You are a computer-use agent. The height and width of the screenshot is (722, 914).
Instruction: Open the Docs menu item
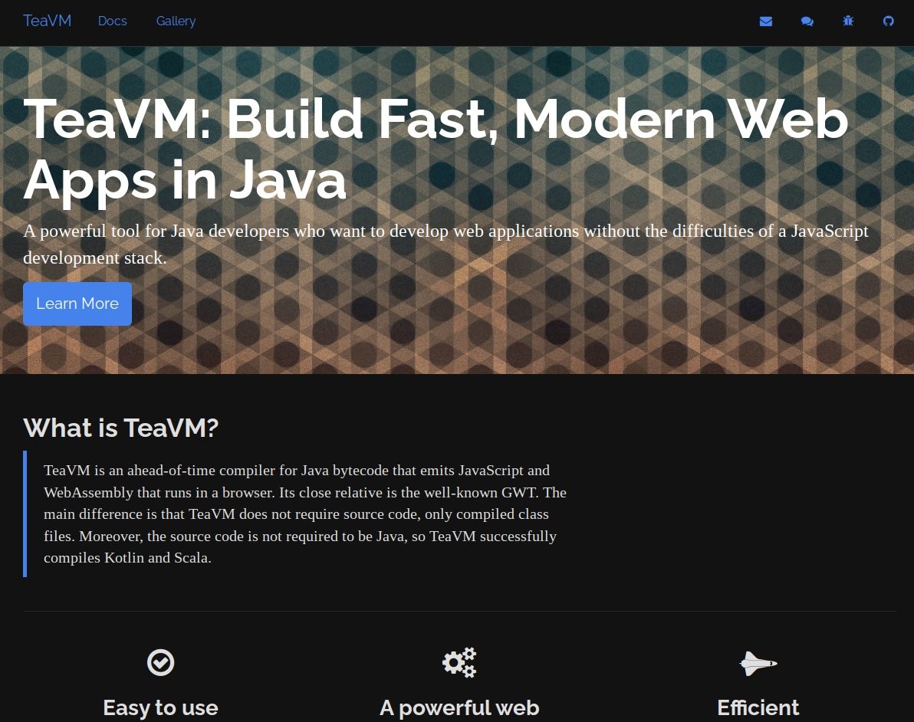113,21
